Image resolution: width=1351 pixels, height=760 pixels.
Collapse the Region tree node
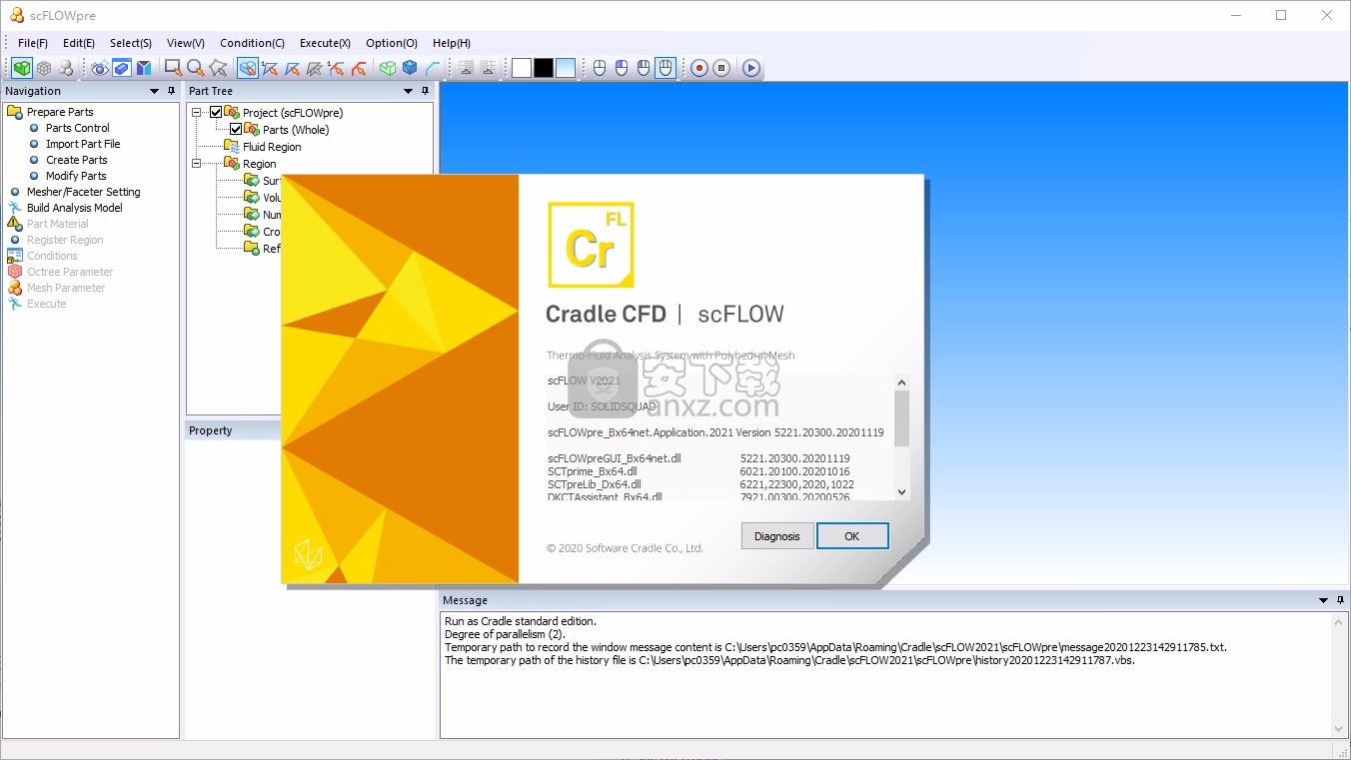197,164
